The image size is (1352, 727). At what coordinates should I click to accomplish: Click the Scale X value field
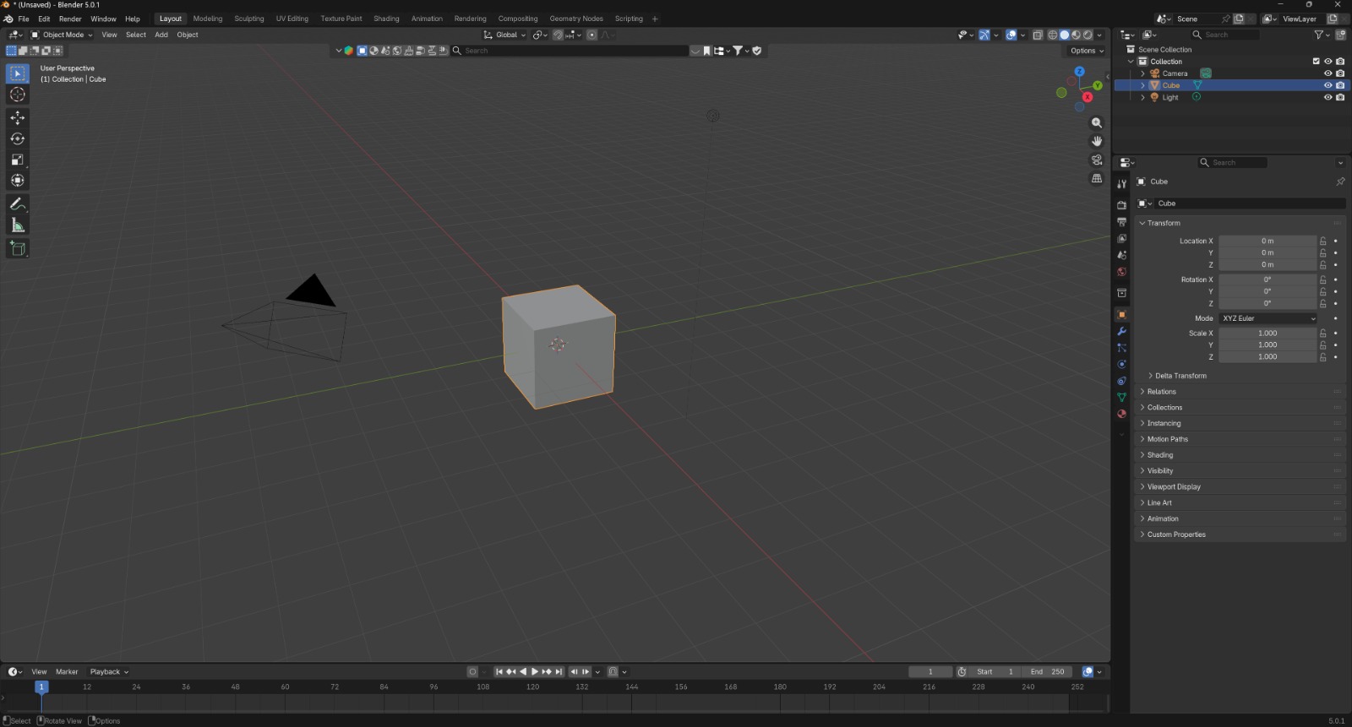(1267, 334)
